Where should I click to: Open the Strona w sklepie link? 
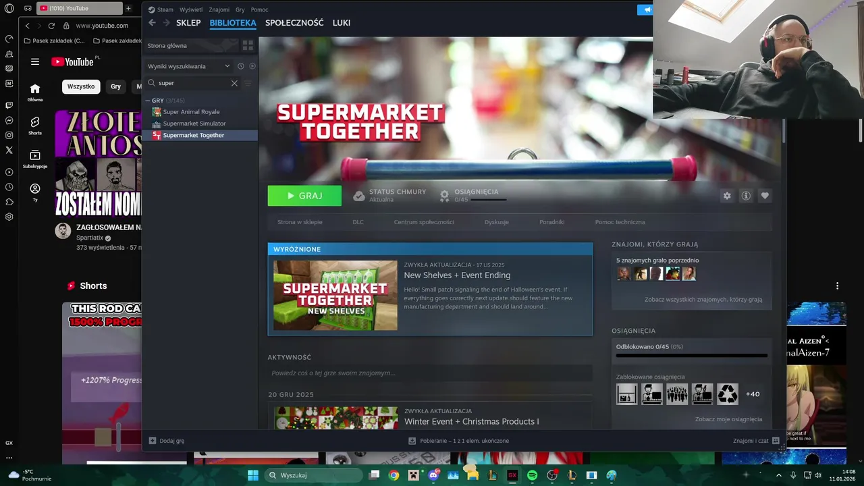pyautogui.click(x=300, y=222)
